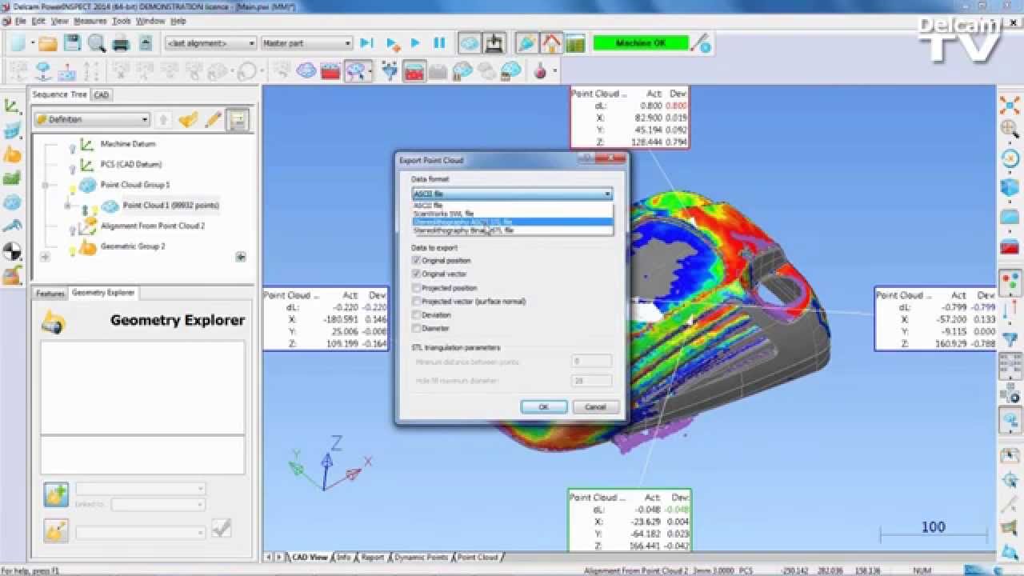Click the step-forward play icon
Image resolution: width=1024 pixels, height=576 pixels.
click(x=366, y=43)
